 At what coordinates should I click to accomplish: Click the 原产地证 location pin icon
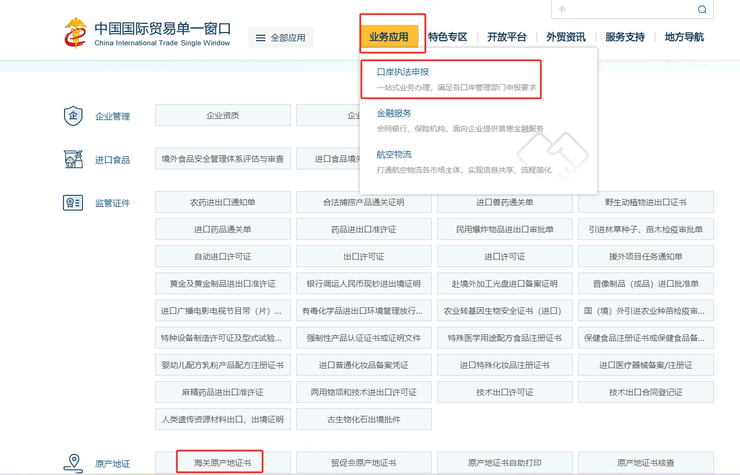(73, 463)
